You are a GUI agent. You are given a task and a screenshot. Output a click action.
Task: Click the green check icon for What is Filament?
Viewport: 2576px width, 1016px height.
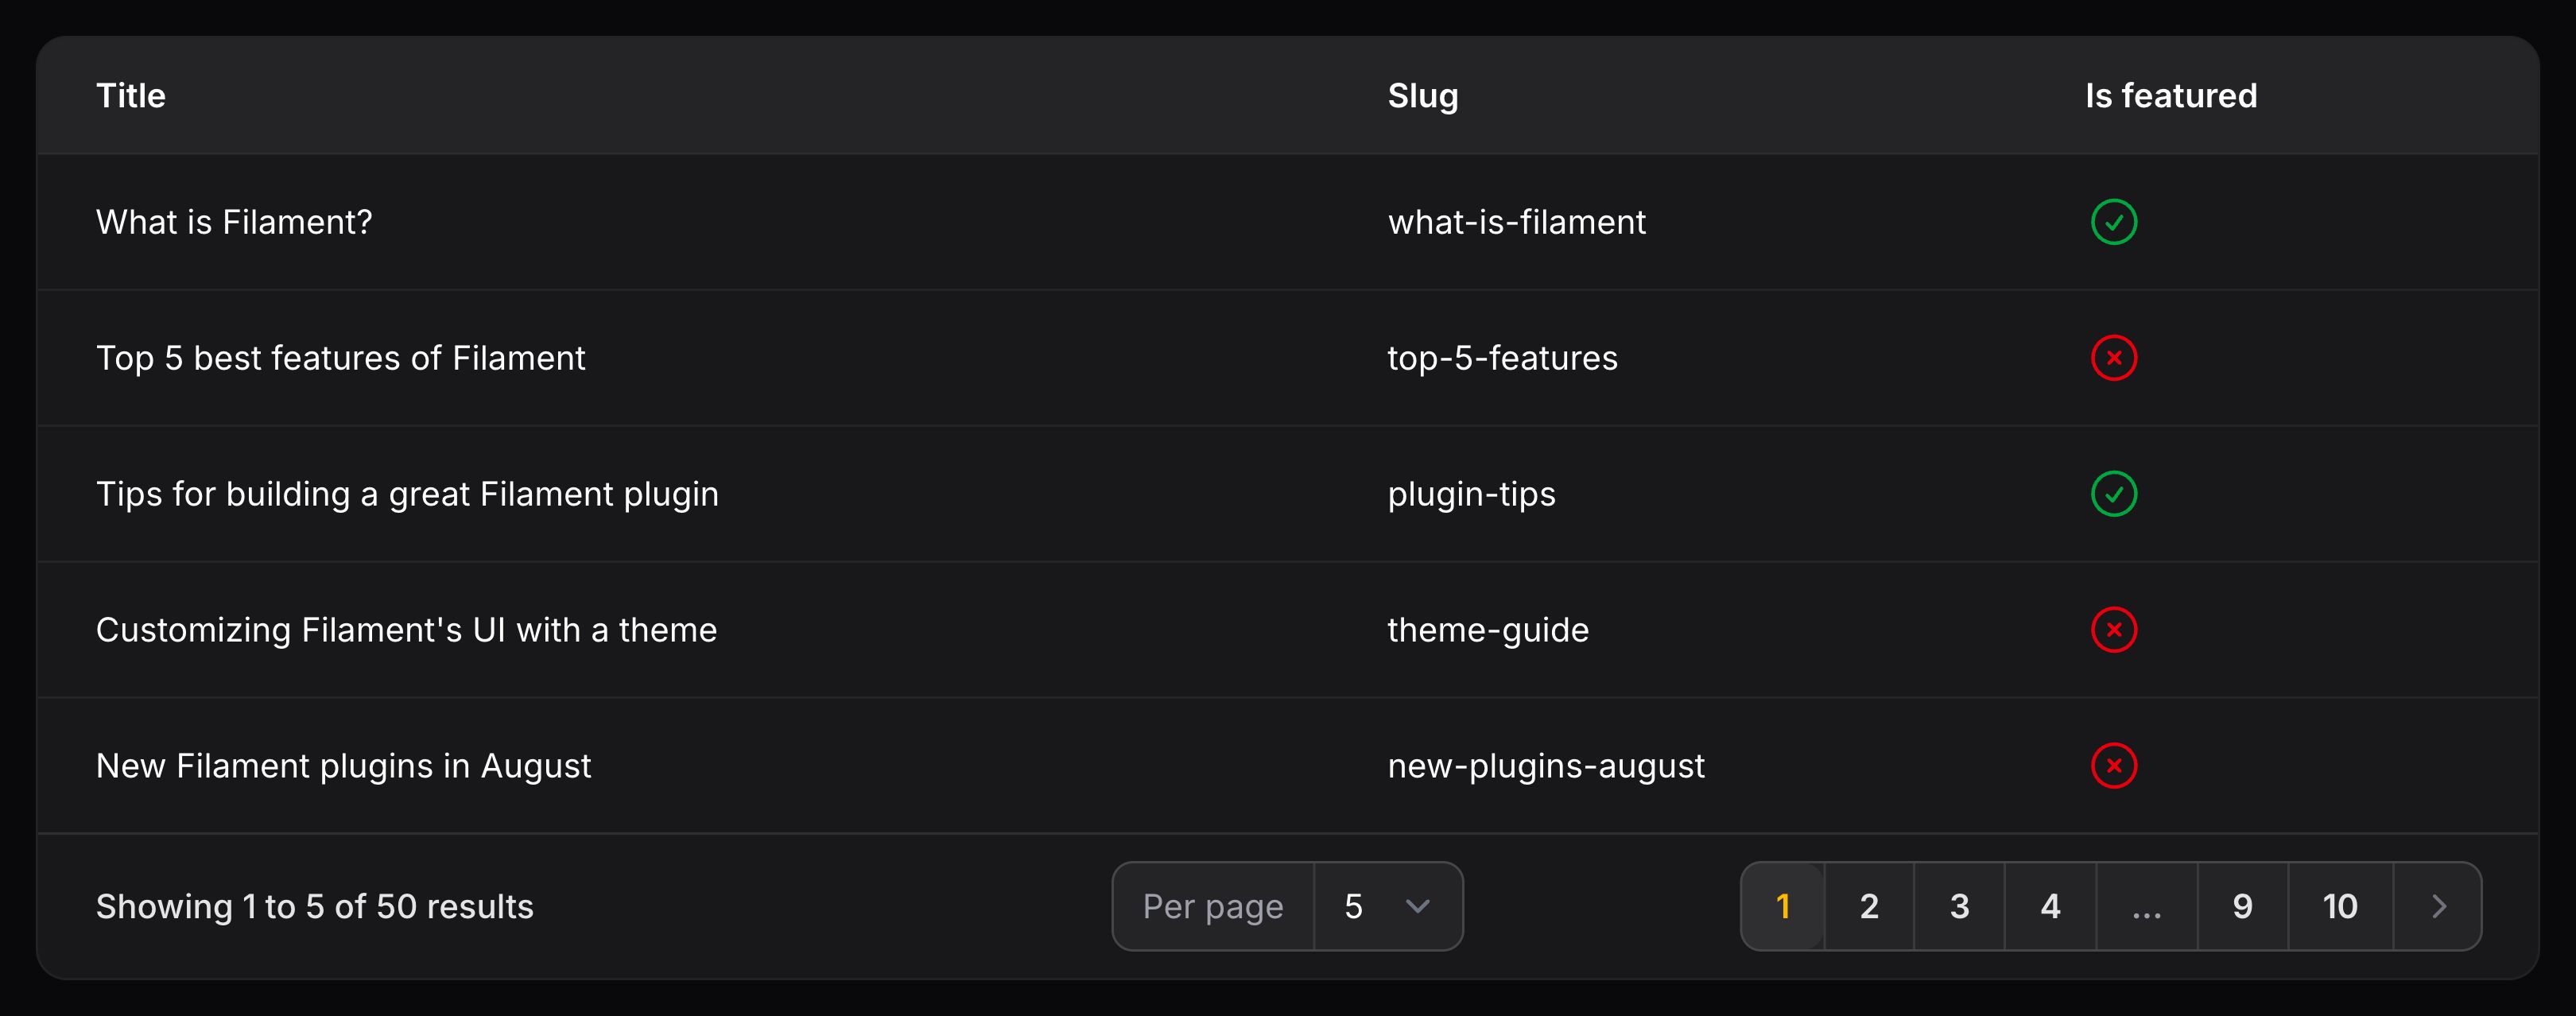[x=2113, y=222]
